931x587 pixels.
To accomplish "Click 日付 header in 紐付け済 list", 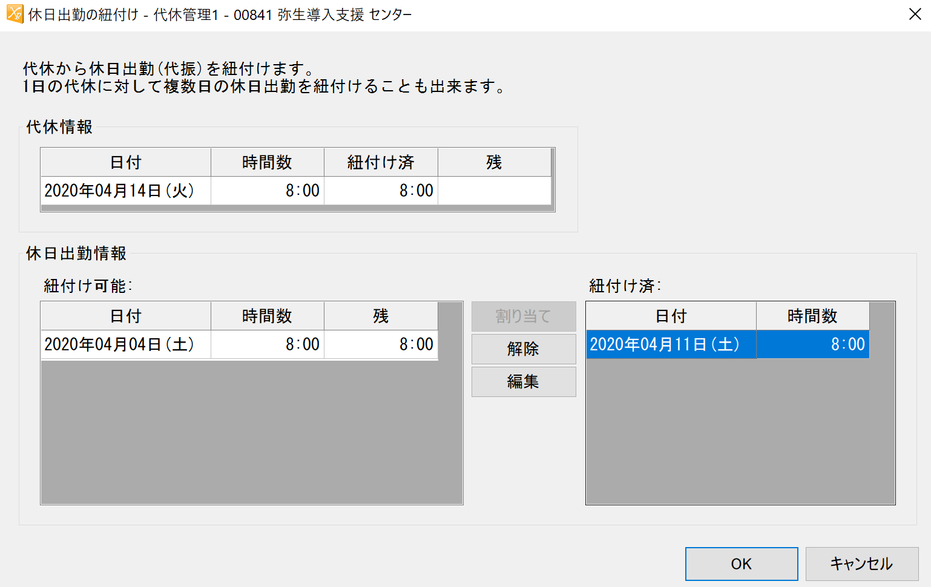I will click(671, 316).
